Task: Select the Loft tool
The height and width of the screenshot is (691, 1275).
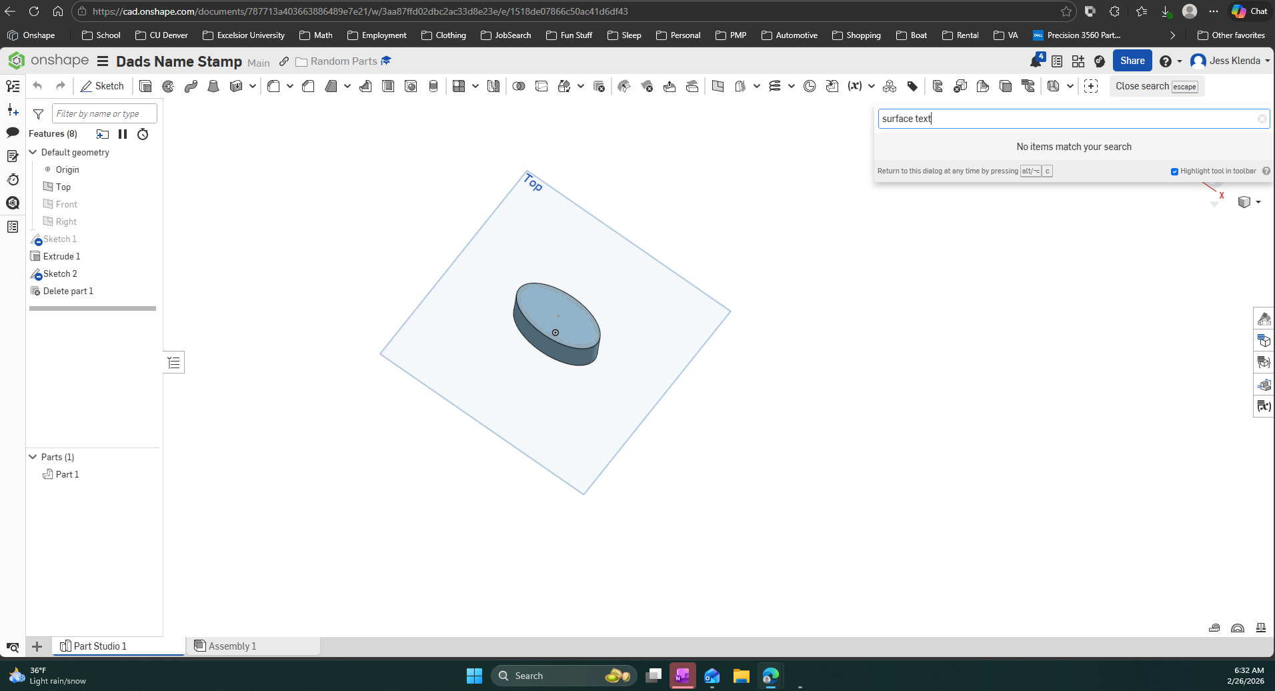Action: [x=213, y=86]
